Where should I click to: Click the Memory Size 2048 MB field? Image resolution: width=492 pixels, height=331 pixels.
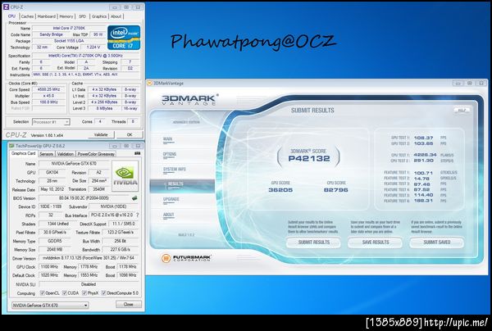pos(55,250)
